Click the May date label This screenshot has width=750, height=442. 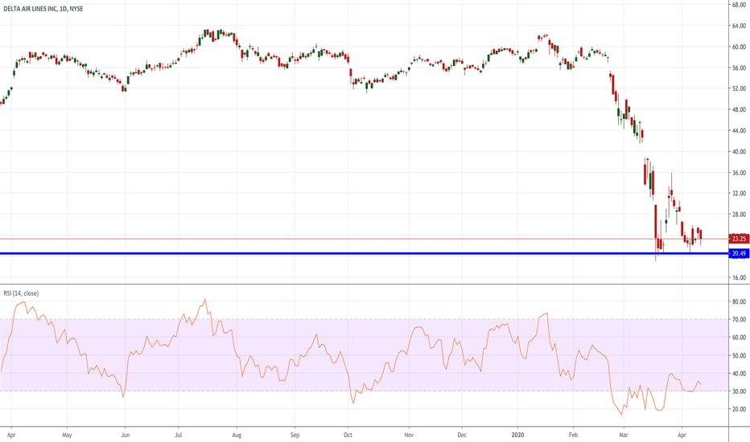(67, 435)
